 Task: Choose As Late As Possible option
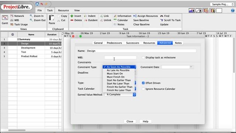tap(118, 70)
